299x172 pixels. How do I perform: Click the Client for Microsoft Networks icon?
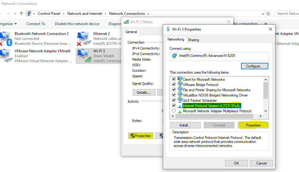180,79
